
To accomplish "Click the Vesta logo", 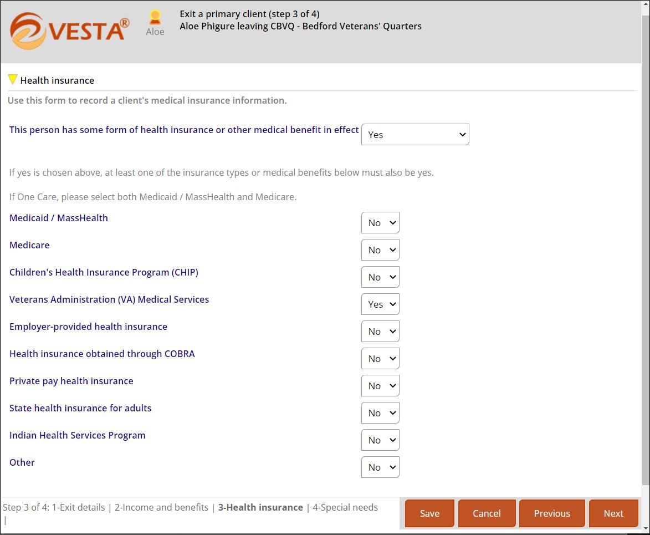I will pos(70,30).
